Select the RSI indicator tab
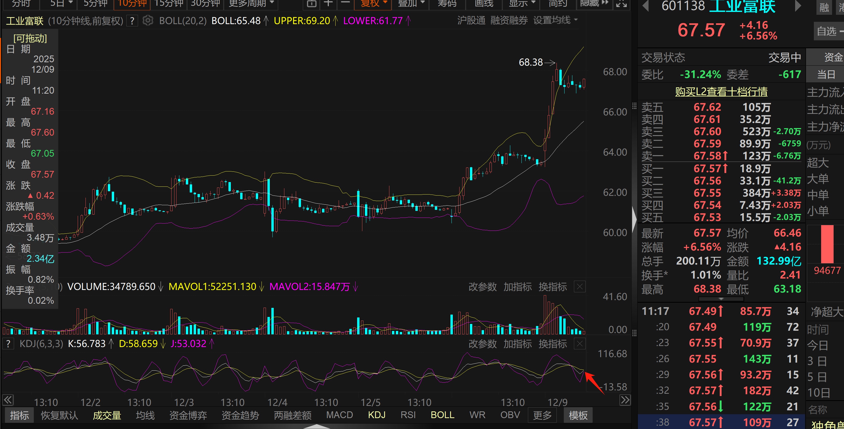844x429 pixels. [x=408, y=415]
